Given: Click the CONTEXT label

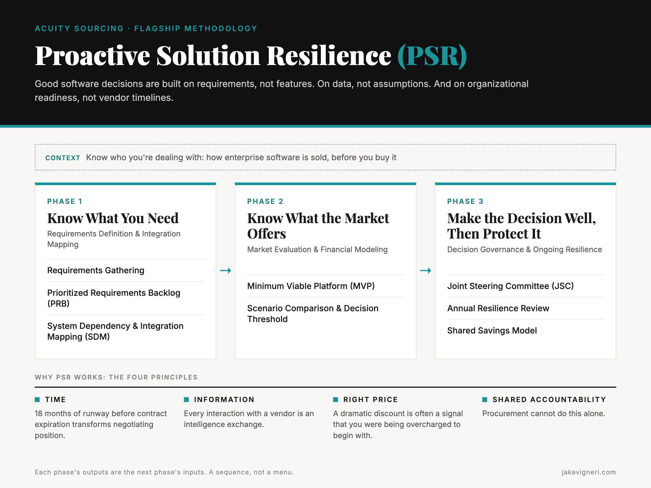Looking at the screenshot, I should (63, 158).
